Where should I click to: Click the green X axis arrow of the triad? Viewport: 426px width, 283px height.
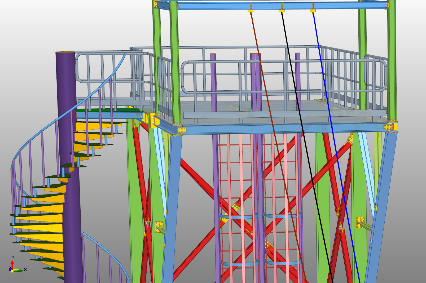[x=19, y=271]
